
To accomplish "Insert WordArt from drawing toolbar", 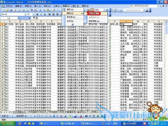I will point(53,116).
